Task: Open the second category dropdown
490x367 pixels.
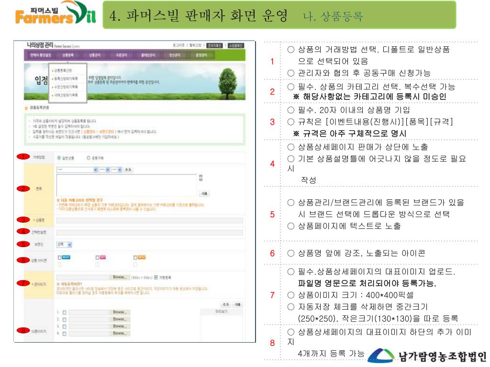Action: (x=104, y=170)
